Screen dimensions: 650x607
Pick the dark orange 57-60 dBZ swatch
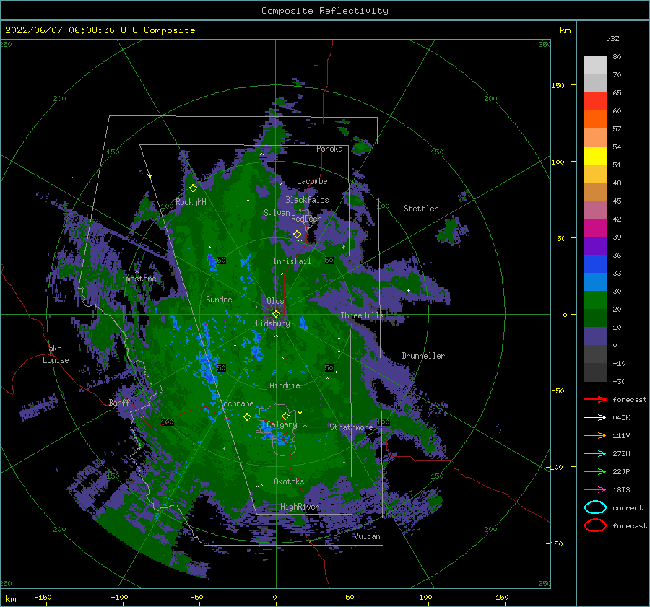point(595,119)
